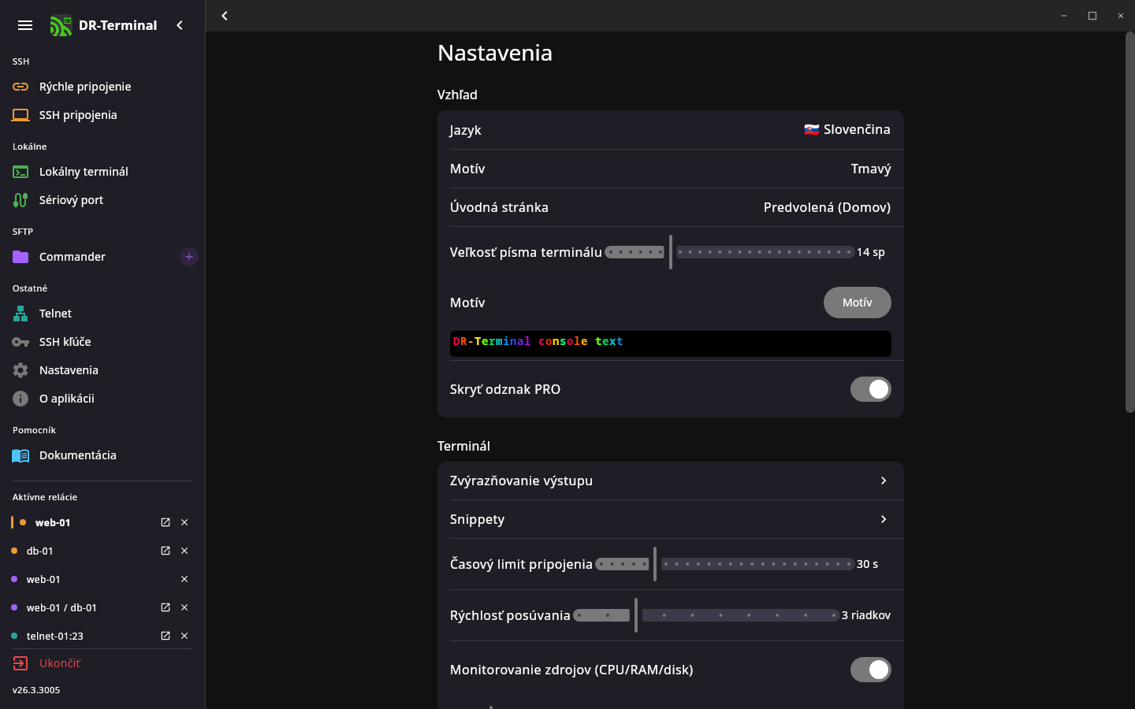Screen dimensions: 1135x709
Task: Expand Zvýrazňovanie výstupu settings
Action: (671, 481)
